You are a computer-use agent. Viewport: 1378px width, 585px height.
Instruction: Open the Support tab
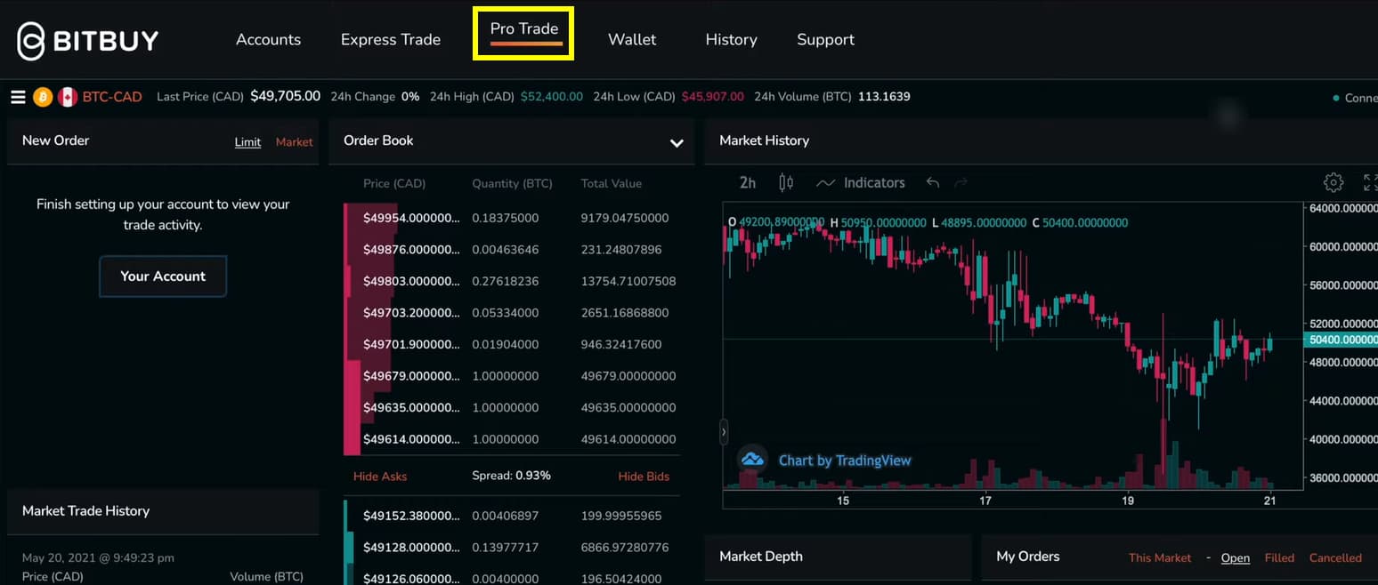point(825,40)
